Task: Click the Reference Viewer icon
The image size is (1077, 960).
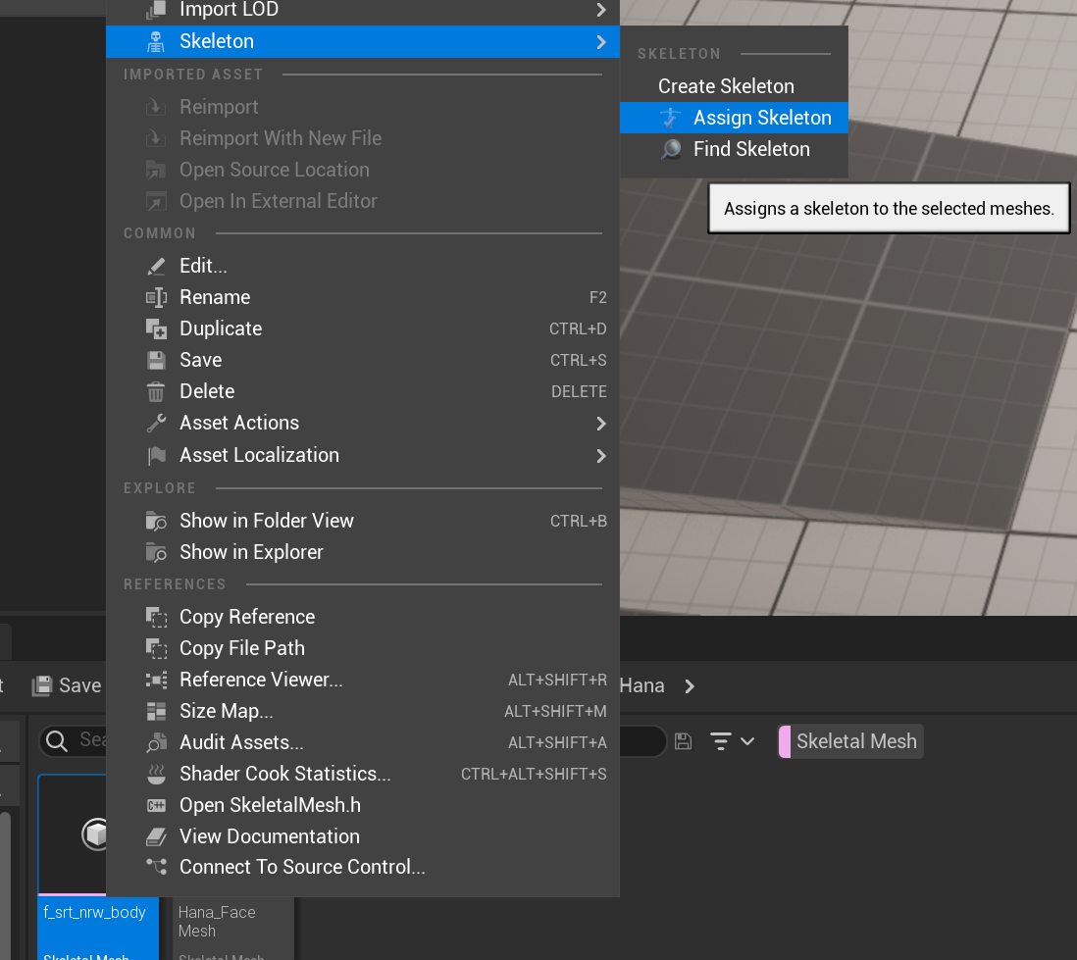Action: 156,680
